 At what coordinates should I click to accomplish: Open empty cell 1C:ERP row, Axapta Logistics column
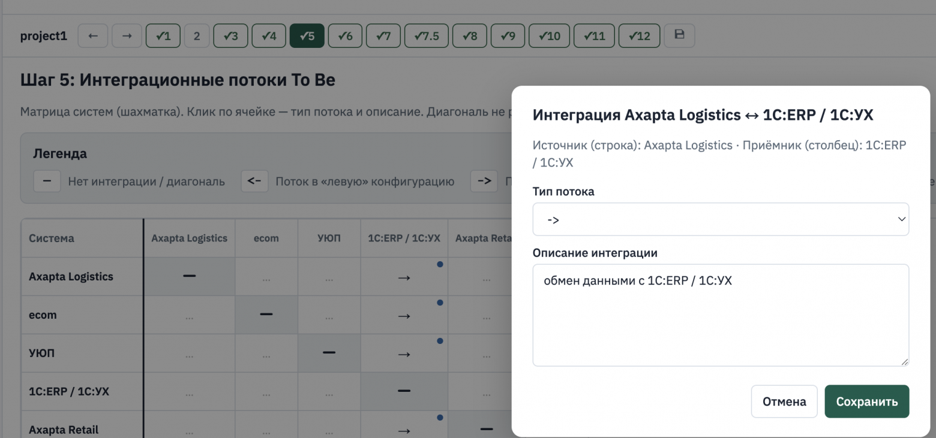pyautogui.click(x=190, y=392)
